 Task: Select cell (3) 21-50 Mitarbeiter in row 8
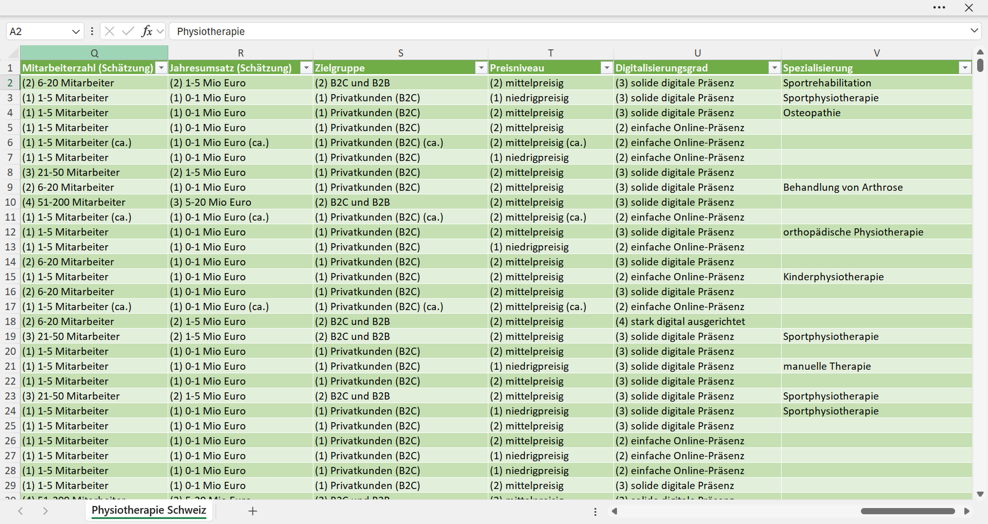tap(94, 172)
